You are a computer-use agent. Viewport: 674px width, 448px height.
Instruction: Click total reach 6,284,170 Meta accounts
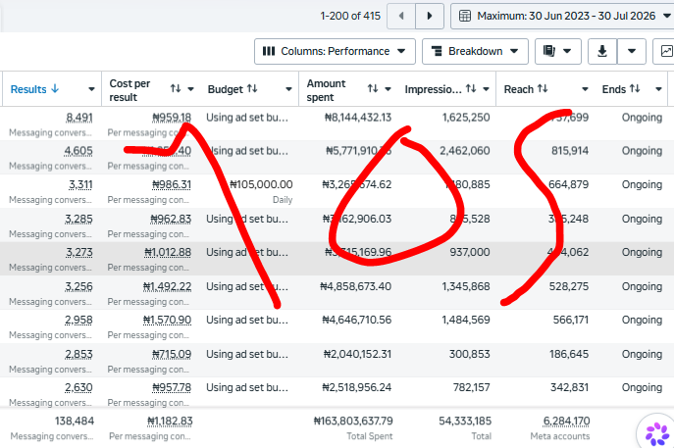[566, 422]
